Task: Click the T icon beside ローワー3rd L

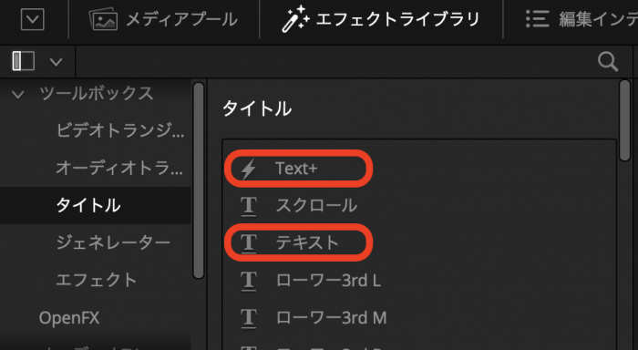Action: pos(249,281)
